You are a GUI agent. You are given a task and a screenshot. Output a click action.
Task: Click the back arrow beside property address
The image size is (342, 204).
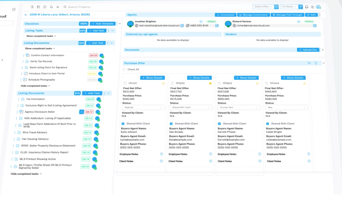[26, 14]
